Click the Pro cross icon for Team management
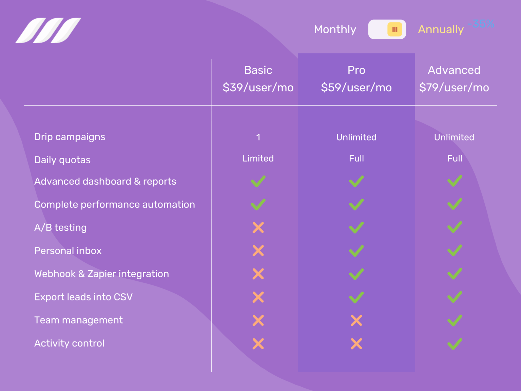This screenshot has height=391, width=521. click(x=356, y=320)
